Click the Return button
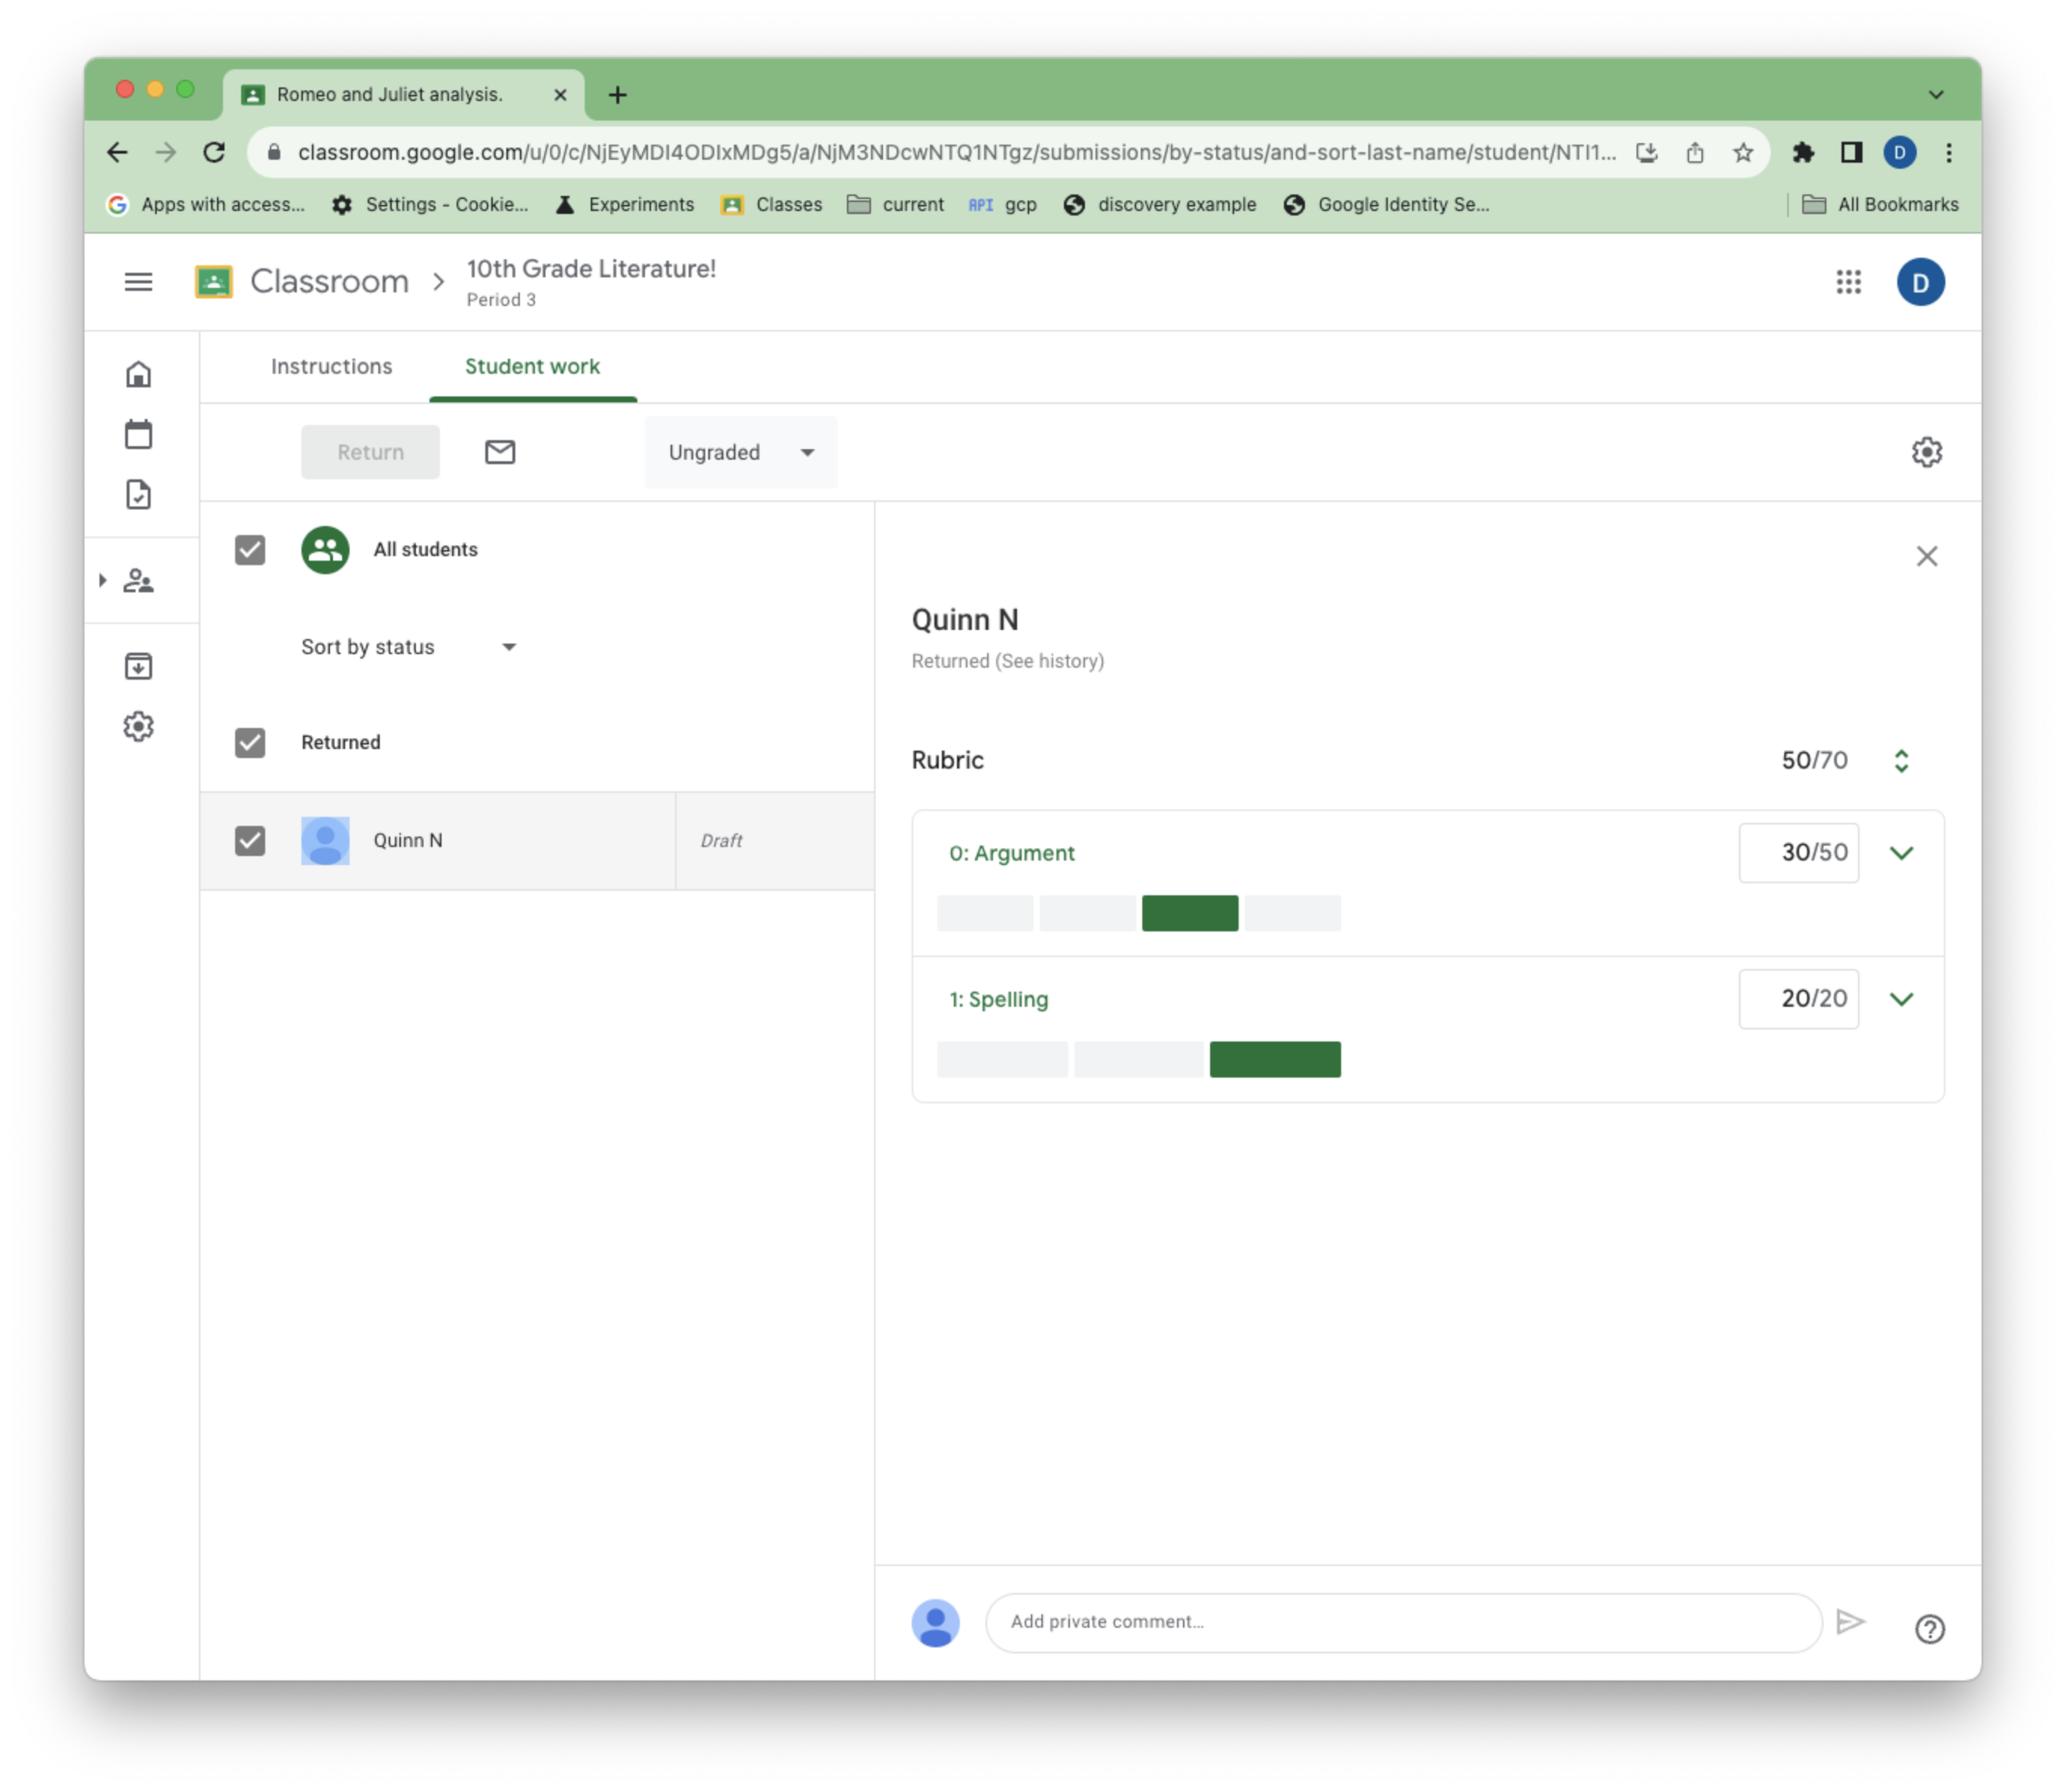This screenshot has height=1792, width=2066. pos(371,451)
